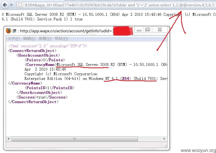Click the <CurrencyName> opening tag

pyautogui.click(x=41, y=65)
